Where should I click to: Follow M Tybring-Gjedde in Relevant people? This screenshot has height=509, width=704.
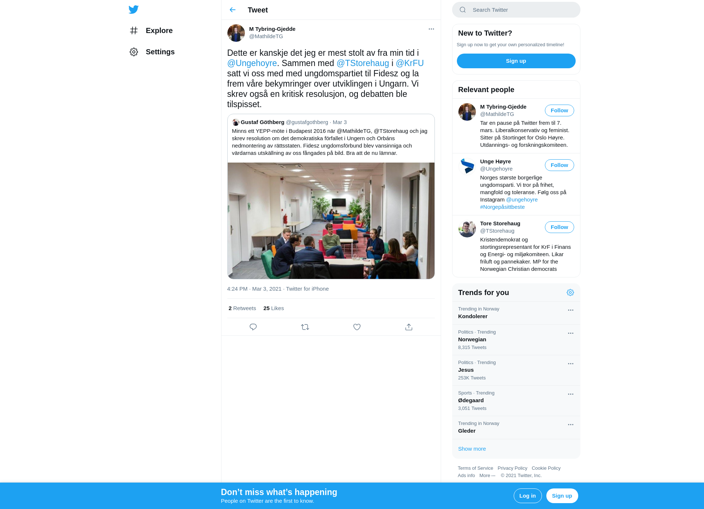tap(559, 110)
